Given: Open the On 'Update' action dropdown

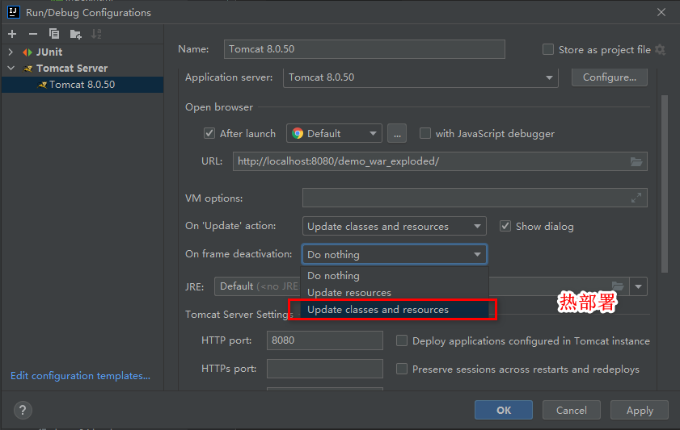Looking at the screenshot, I should tap(395, 226).
